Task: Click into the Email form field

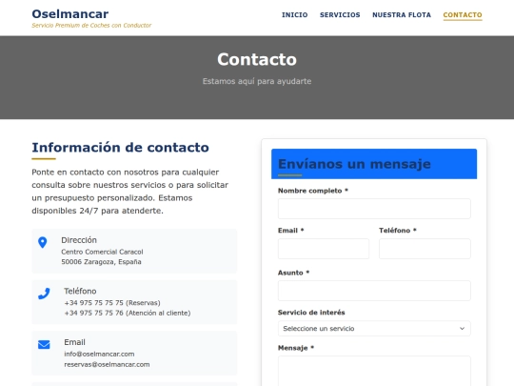Action: (x=324, y=249)
